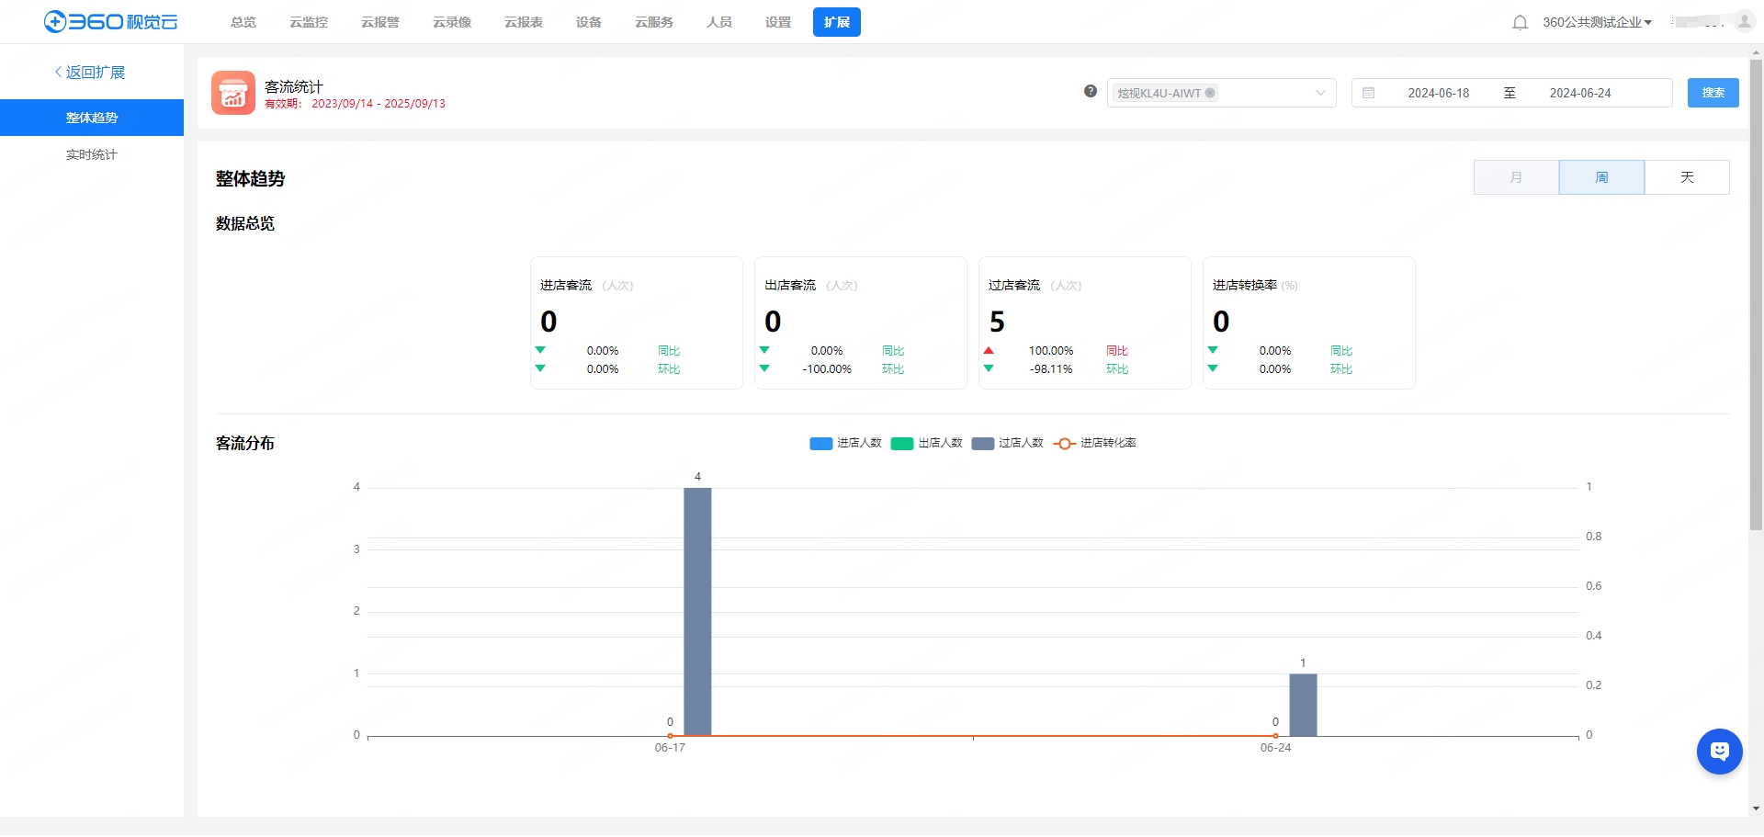Toggle 出店人数 legend series
Viewport: 1764px width, 837px height.
coord(926,443)
